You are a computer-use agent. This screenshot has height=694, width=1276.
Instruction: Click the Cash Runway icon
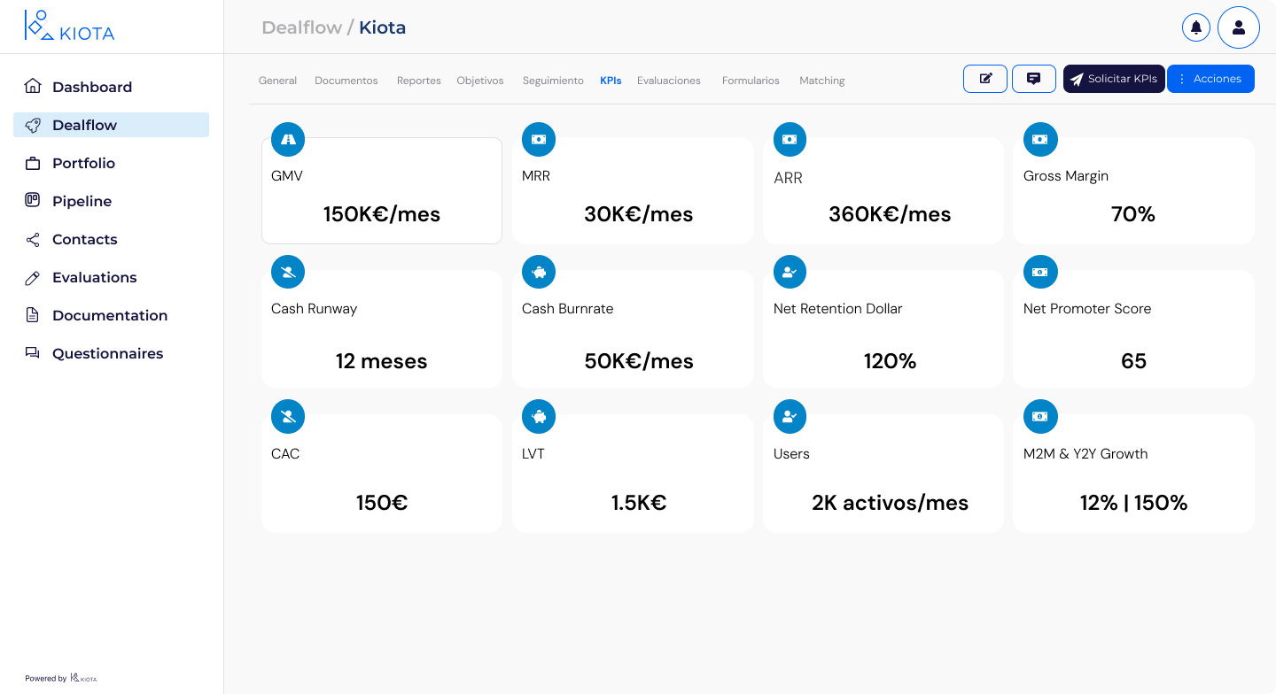[288, 273]
